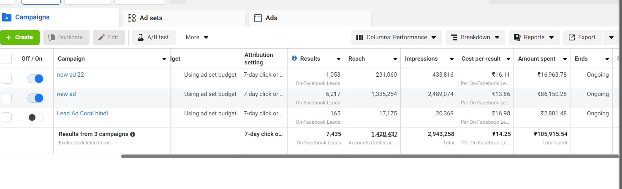Open the Campaign column header dropdown arrow
The width and height of the screenshot is (622, 189).
coord(164,59)
